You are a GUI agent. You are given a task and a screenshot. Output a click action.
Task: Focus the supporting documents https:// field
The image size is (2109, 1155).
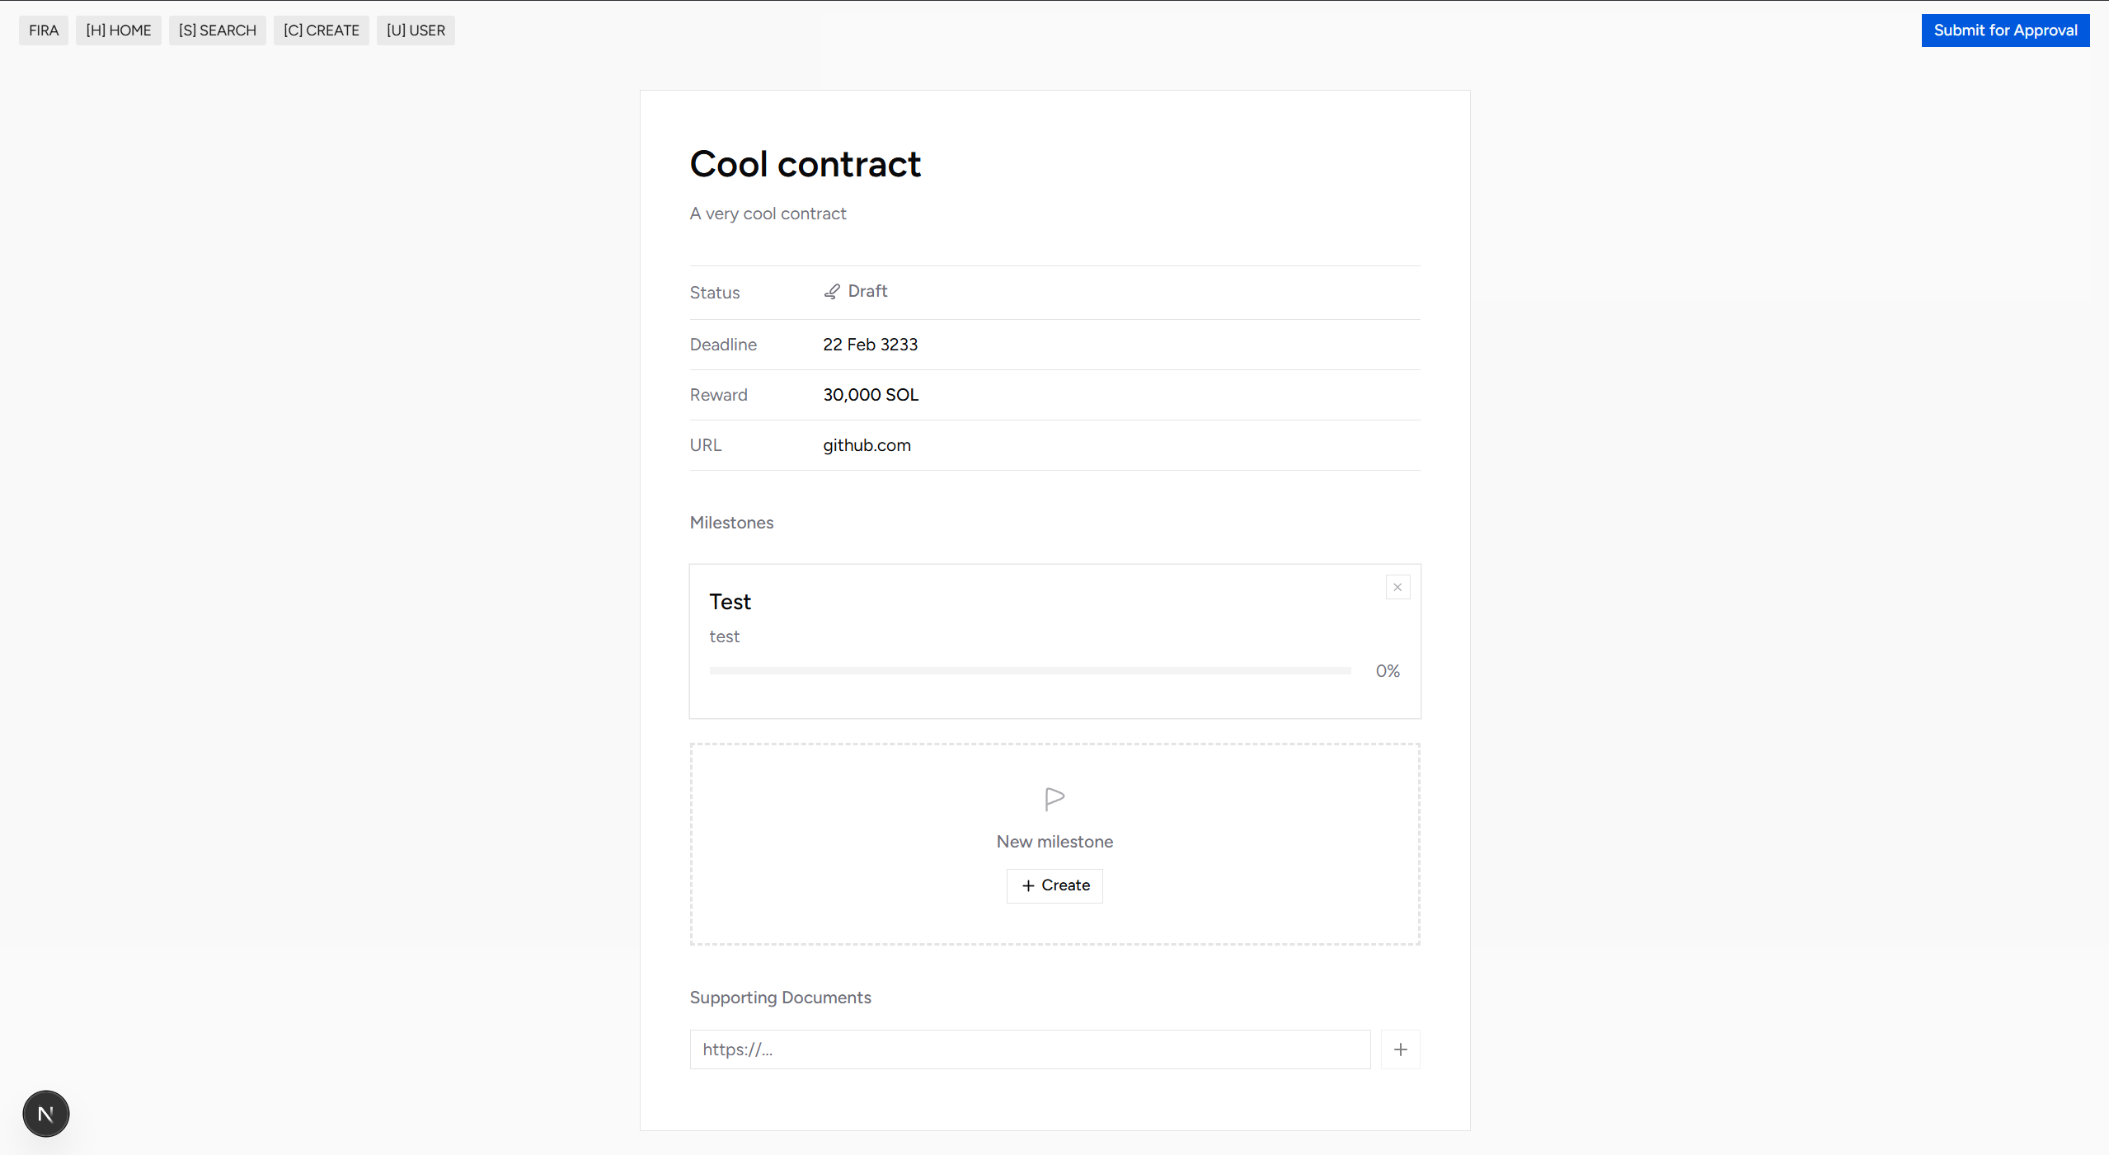click(x=1030, y=1049)
